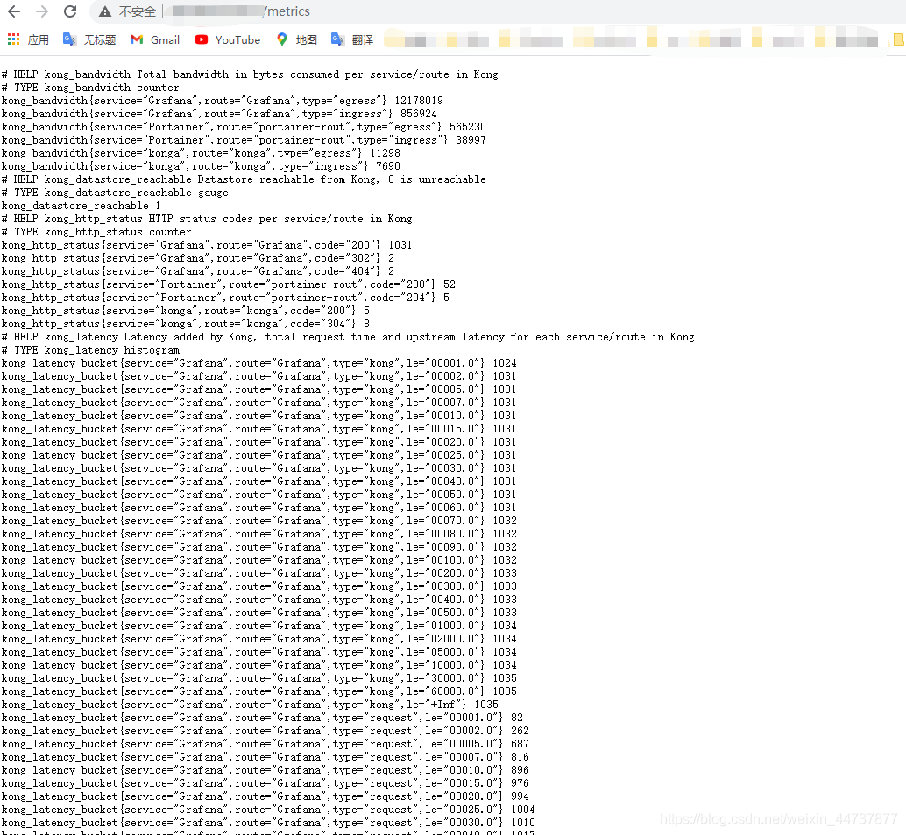Click Grafana ingress bandwidth value 856924
Image resolution: width=906 pixels, height=835 pixels.
point(419,114)
